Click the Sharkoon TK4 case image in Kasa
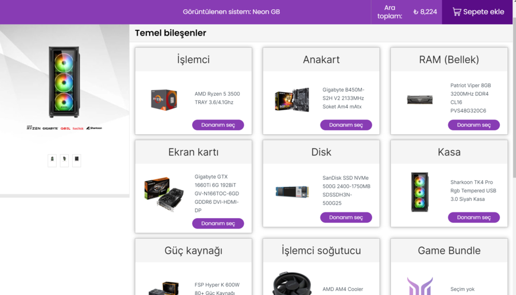 pos(420,192)
